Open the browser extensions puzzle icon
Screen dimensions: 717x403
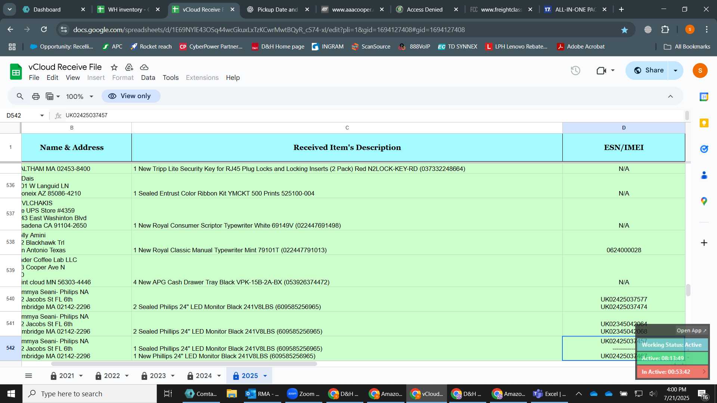pos(665,29)
